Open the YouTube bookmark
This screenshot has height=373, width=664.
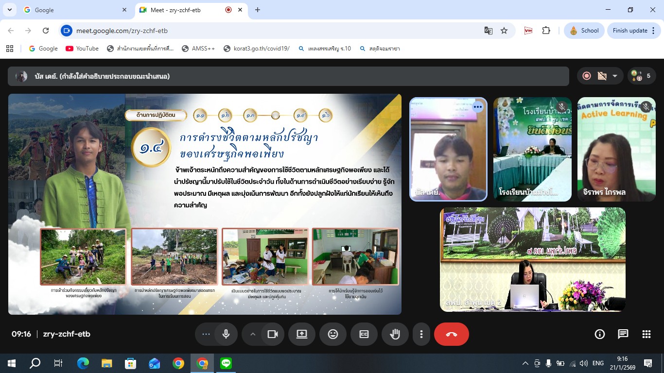click(x=82, y=49)
